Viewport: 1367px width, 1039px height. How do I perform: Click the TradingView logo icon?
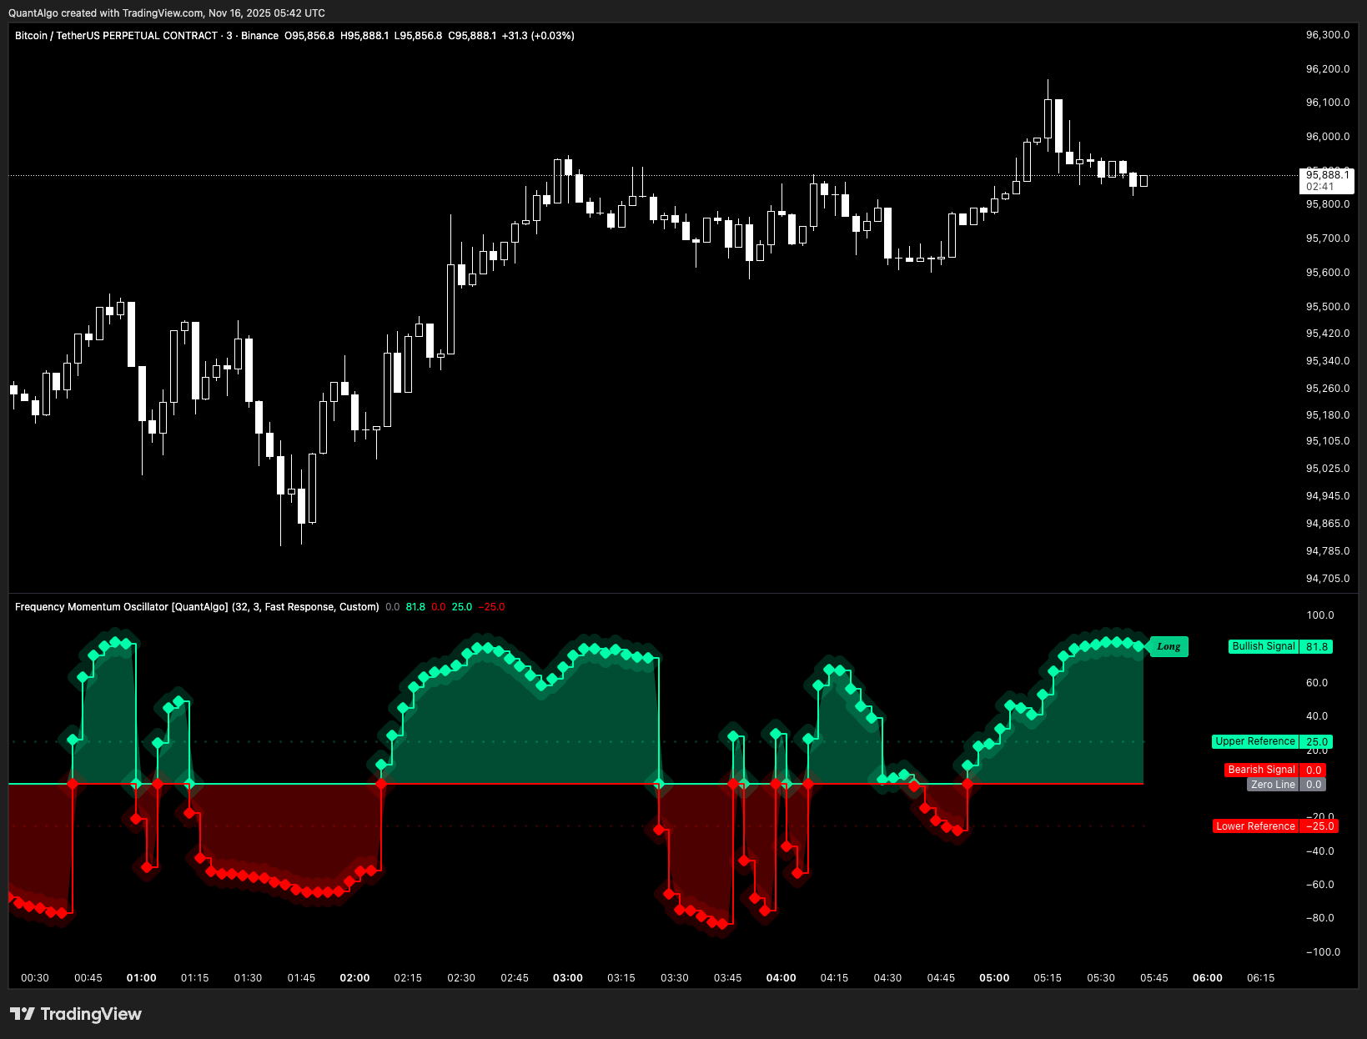tap(23, 1014)
